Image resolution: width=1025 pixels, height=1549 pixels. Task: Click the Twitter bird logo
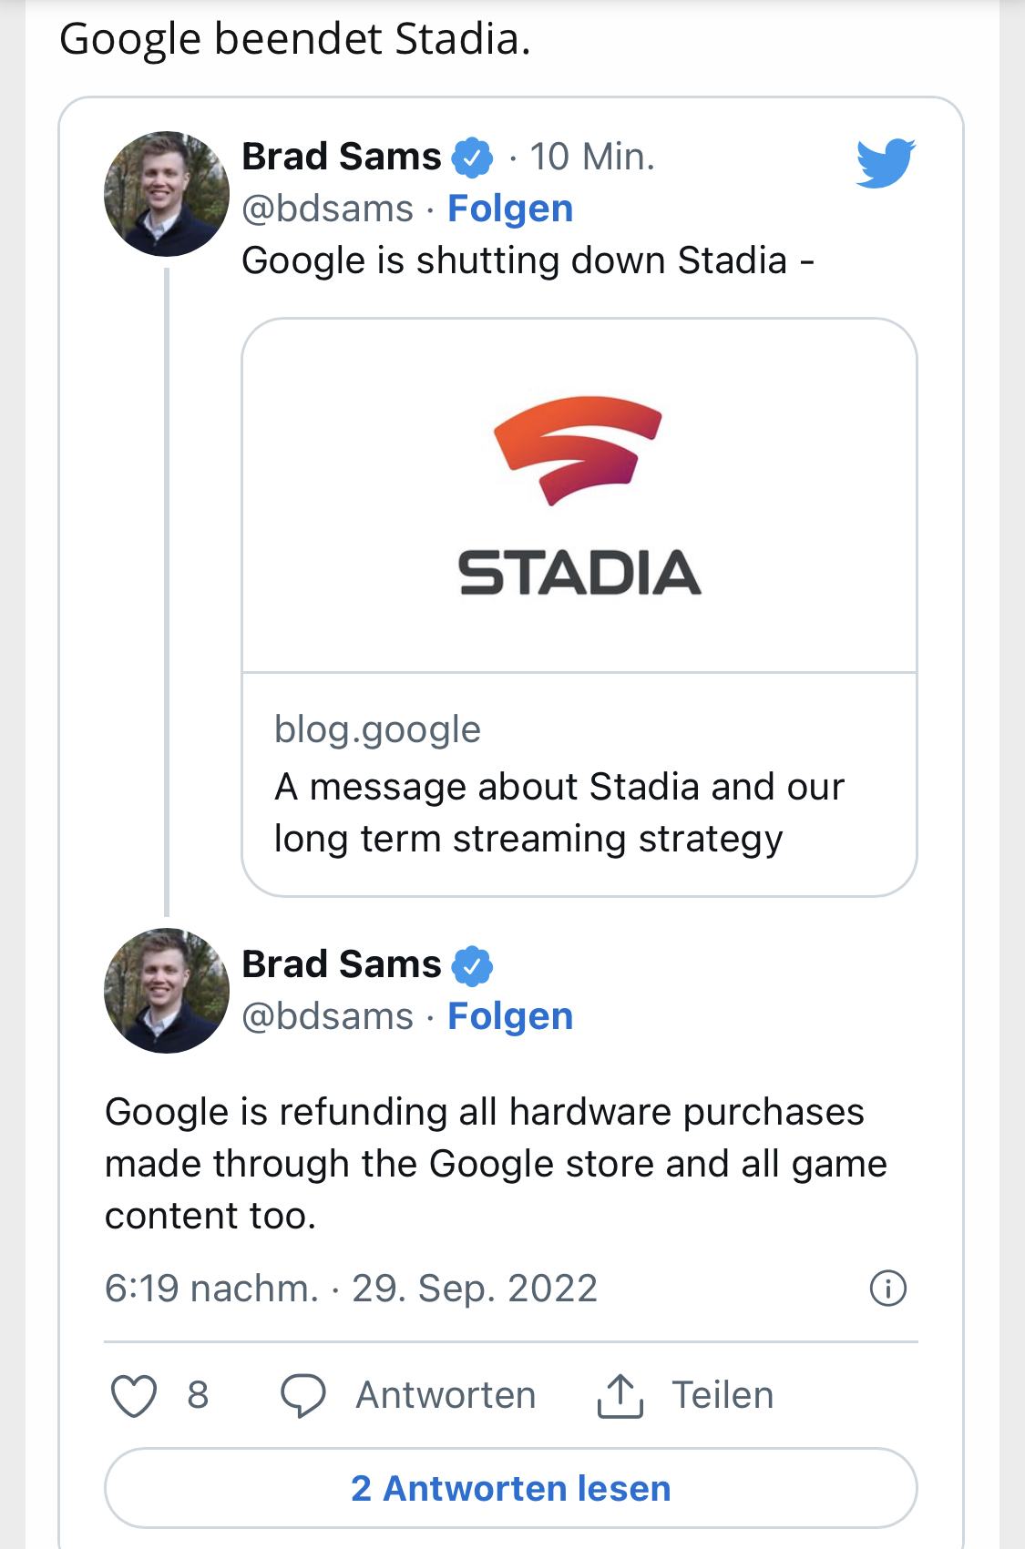[885, 163]
